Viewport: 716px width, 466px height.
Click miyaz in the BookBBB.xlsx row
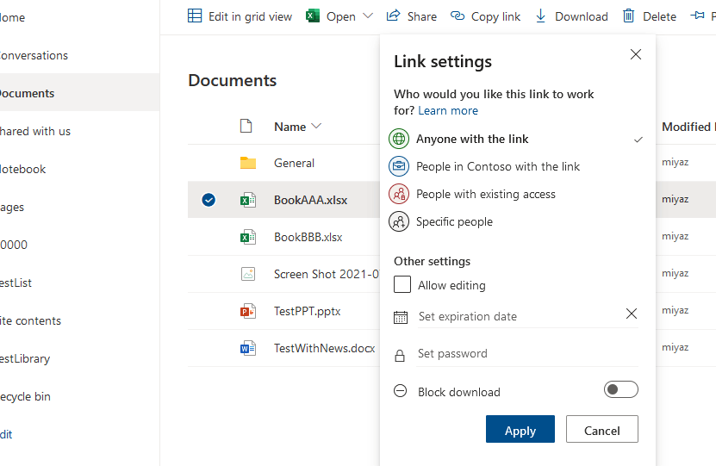click(x=675, y=236)
